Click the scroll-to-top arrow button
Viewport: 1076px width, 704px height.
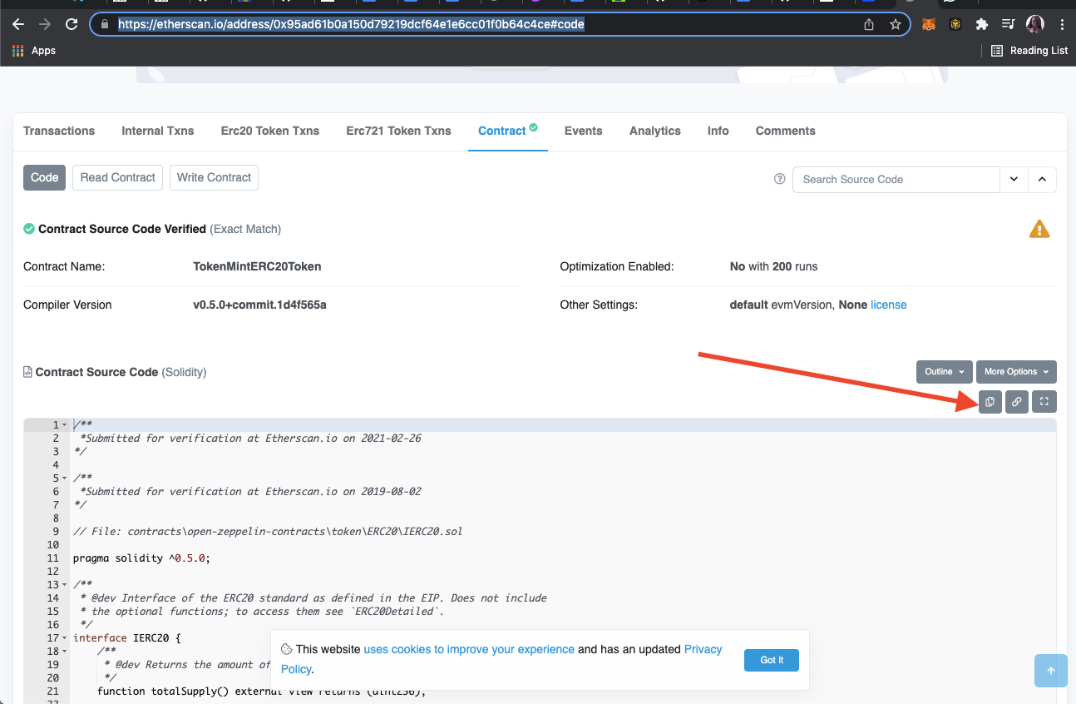pyautogui.click(x=1051, y=671)
